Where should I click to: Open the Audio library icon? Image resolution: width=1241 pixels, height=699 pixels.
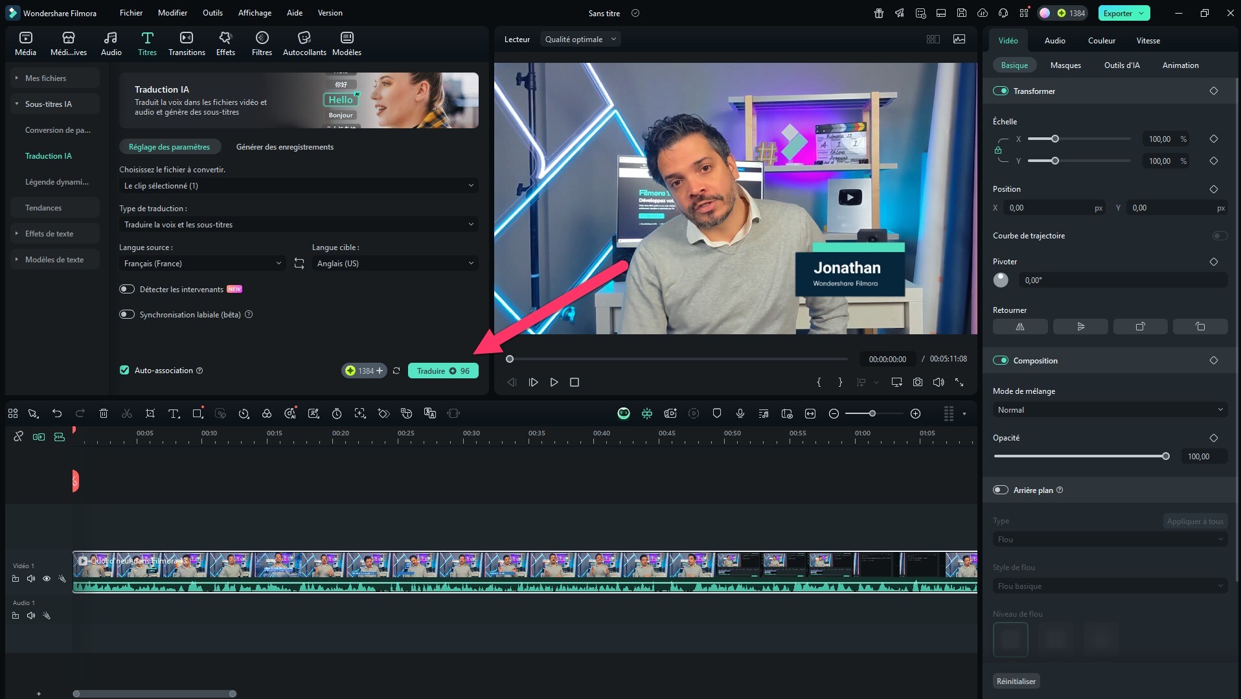(x=111, y=43)
